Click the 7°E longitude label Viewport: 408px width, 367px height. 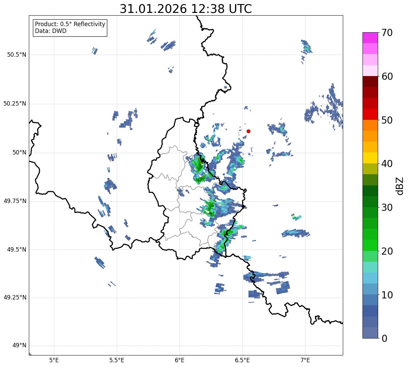[305, 360]
